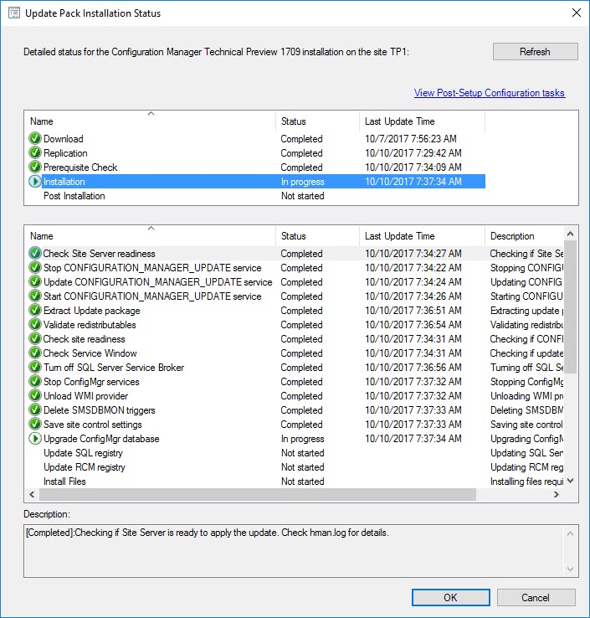This screenshot has height=618, width=590.
Task: Open View Post-Setup Configuration tasks link
Action: 490,93
